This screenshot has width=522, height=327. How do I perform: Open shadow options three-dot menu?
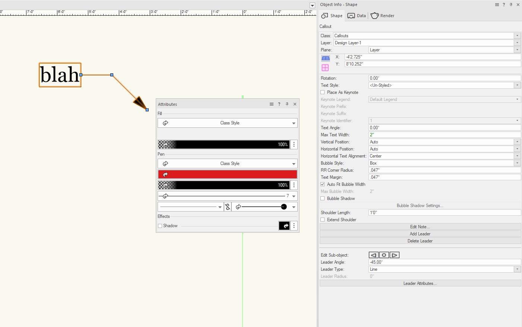coord(294,226)
